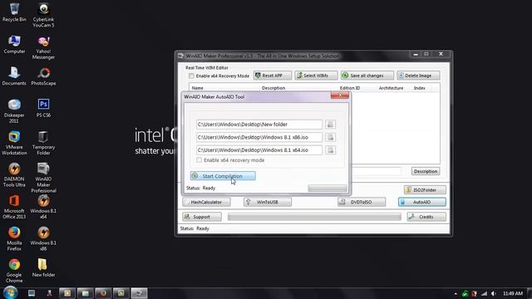Click Firefox in the taskbar
Screen dimensions: 532x299
103,293
